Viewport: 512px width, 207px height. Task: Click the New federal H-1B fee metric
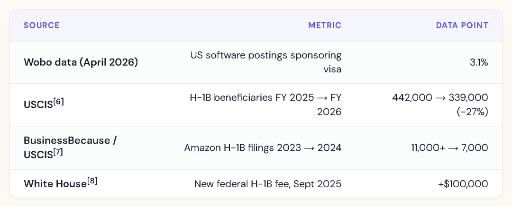click(x=268, y=184)
